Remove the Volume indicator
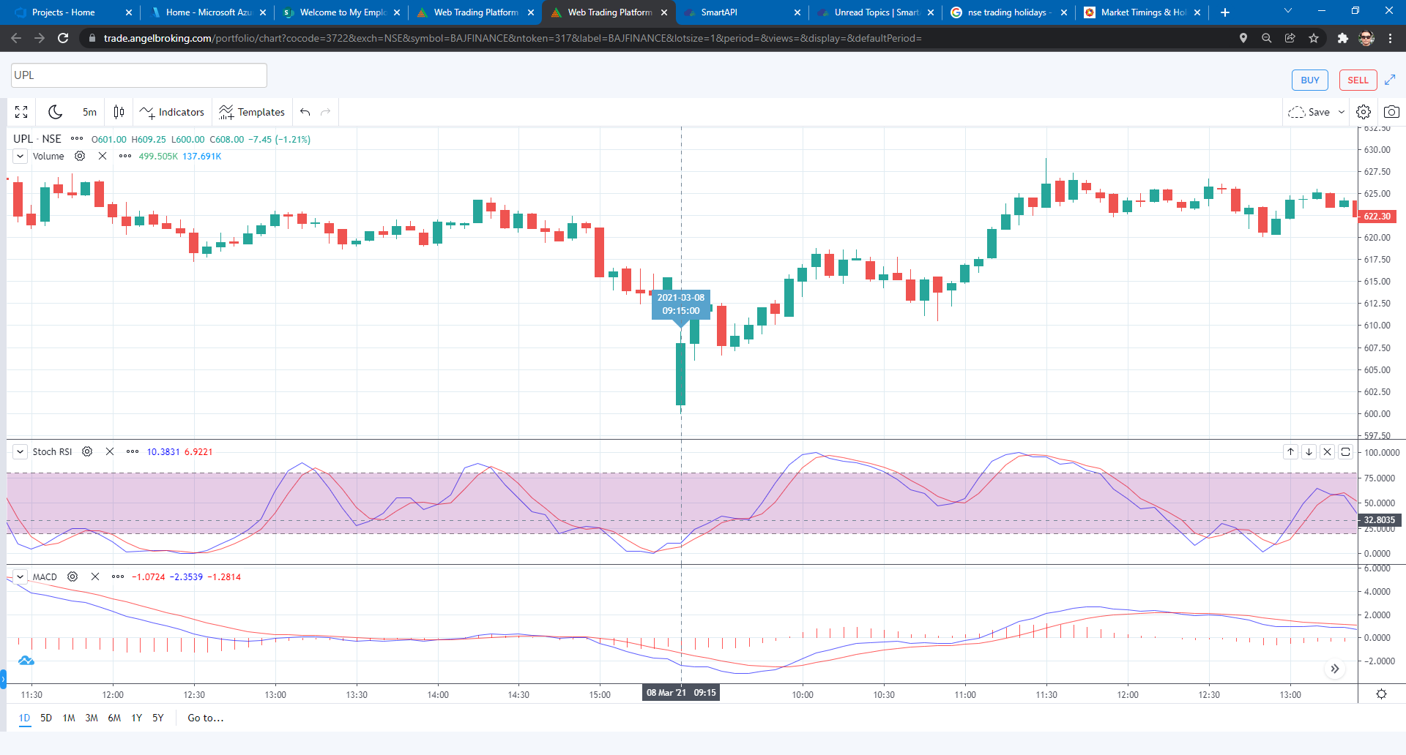This screenshot has width=1406, height=755. tap(103, 156)
